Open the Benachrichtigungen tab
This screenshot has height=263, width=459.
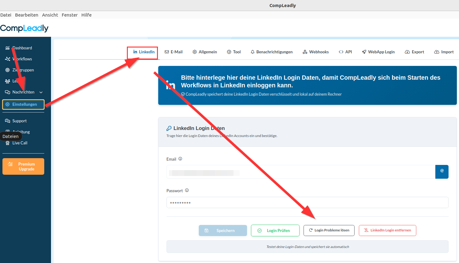click(272, 52)
